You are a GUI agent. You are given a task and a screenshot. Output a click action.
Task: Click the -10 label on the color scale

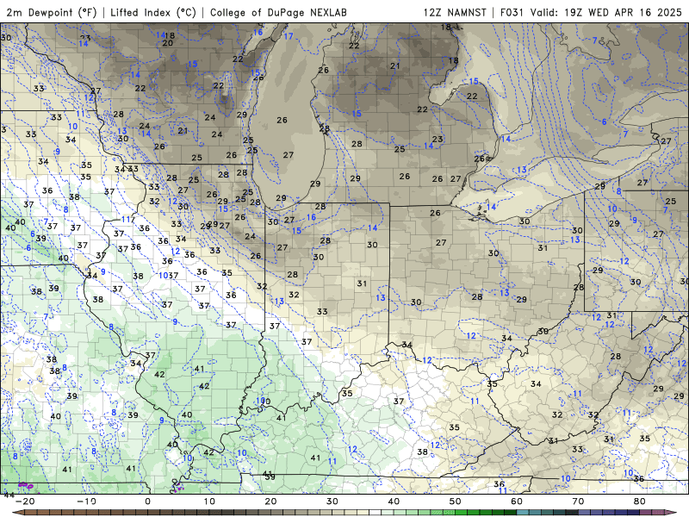pos(86,501)
